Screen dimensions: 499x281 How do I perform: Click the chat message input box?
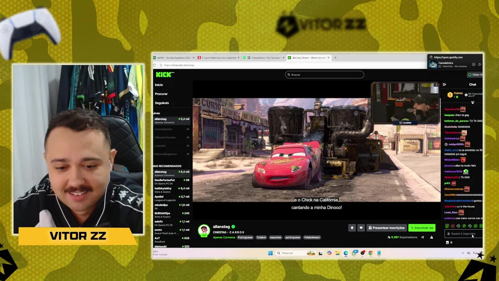tap(464, 234)
